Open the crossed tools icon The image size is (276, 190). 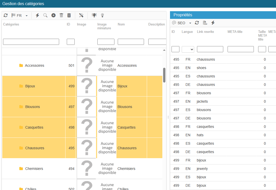81,15
